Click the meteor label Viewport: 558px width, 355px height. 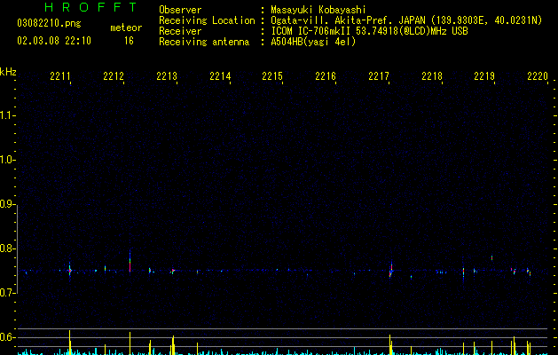pyautogui.click(x=126, y=28)
